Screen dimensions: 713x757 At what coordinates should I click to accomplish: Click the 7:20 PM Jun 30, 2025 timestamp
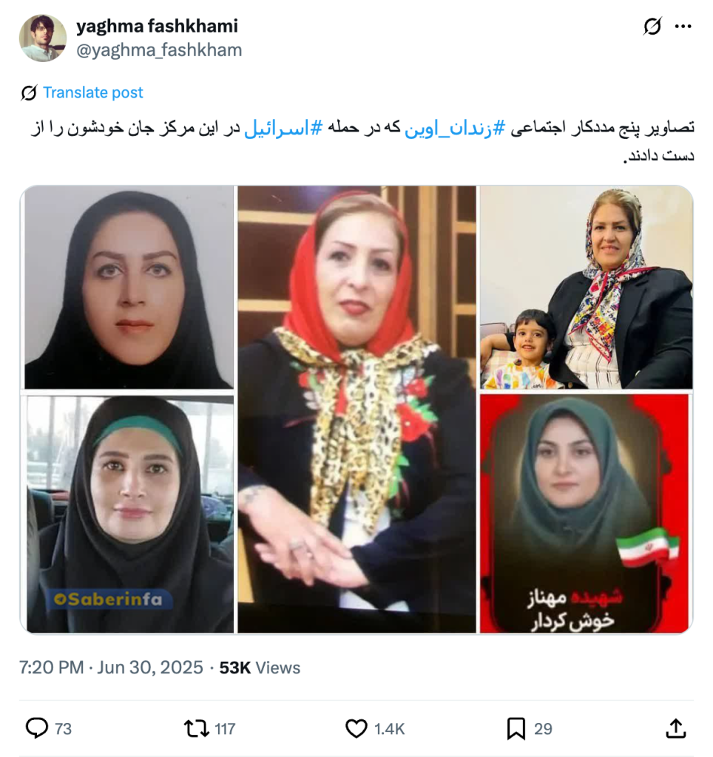111,668
